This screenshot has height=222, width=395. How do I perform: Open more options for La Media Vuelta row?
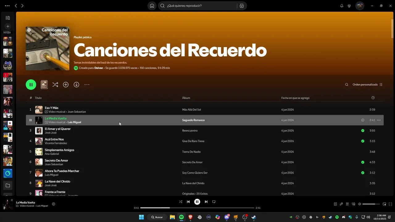(379, 120)
